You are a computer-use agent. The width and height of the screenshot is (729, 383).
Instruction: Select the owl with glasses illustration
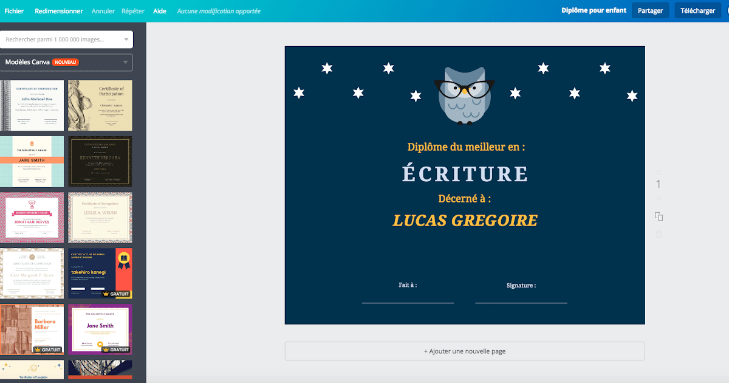pos(465,95)
